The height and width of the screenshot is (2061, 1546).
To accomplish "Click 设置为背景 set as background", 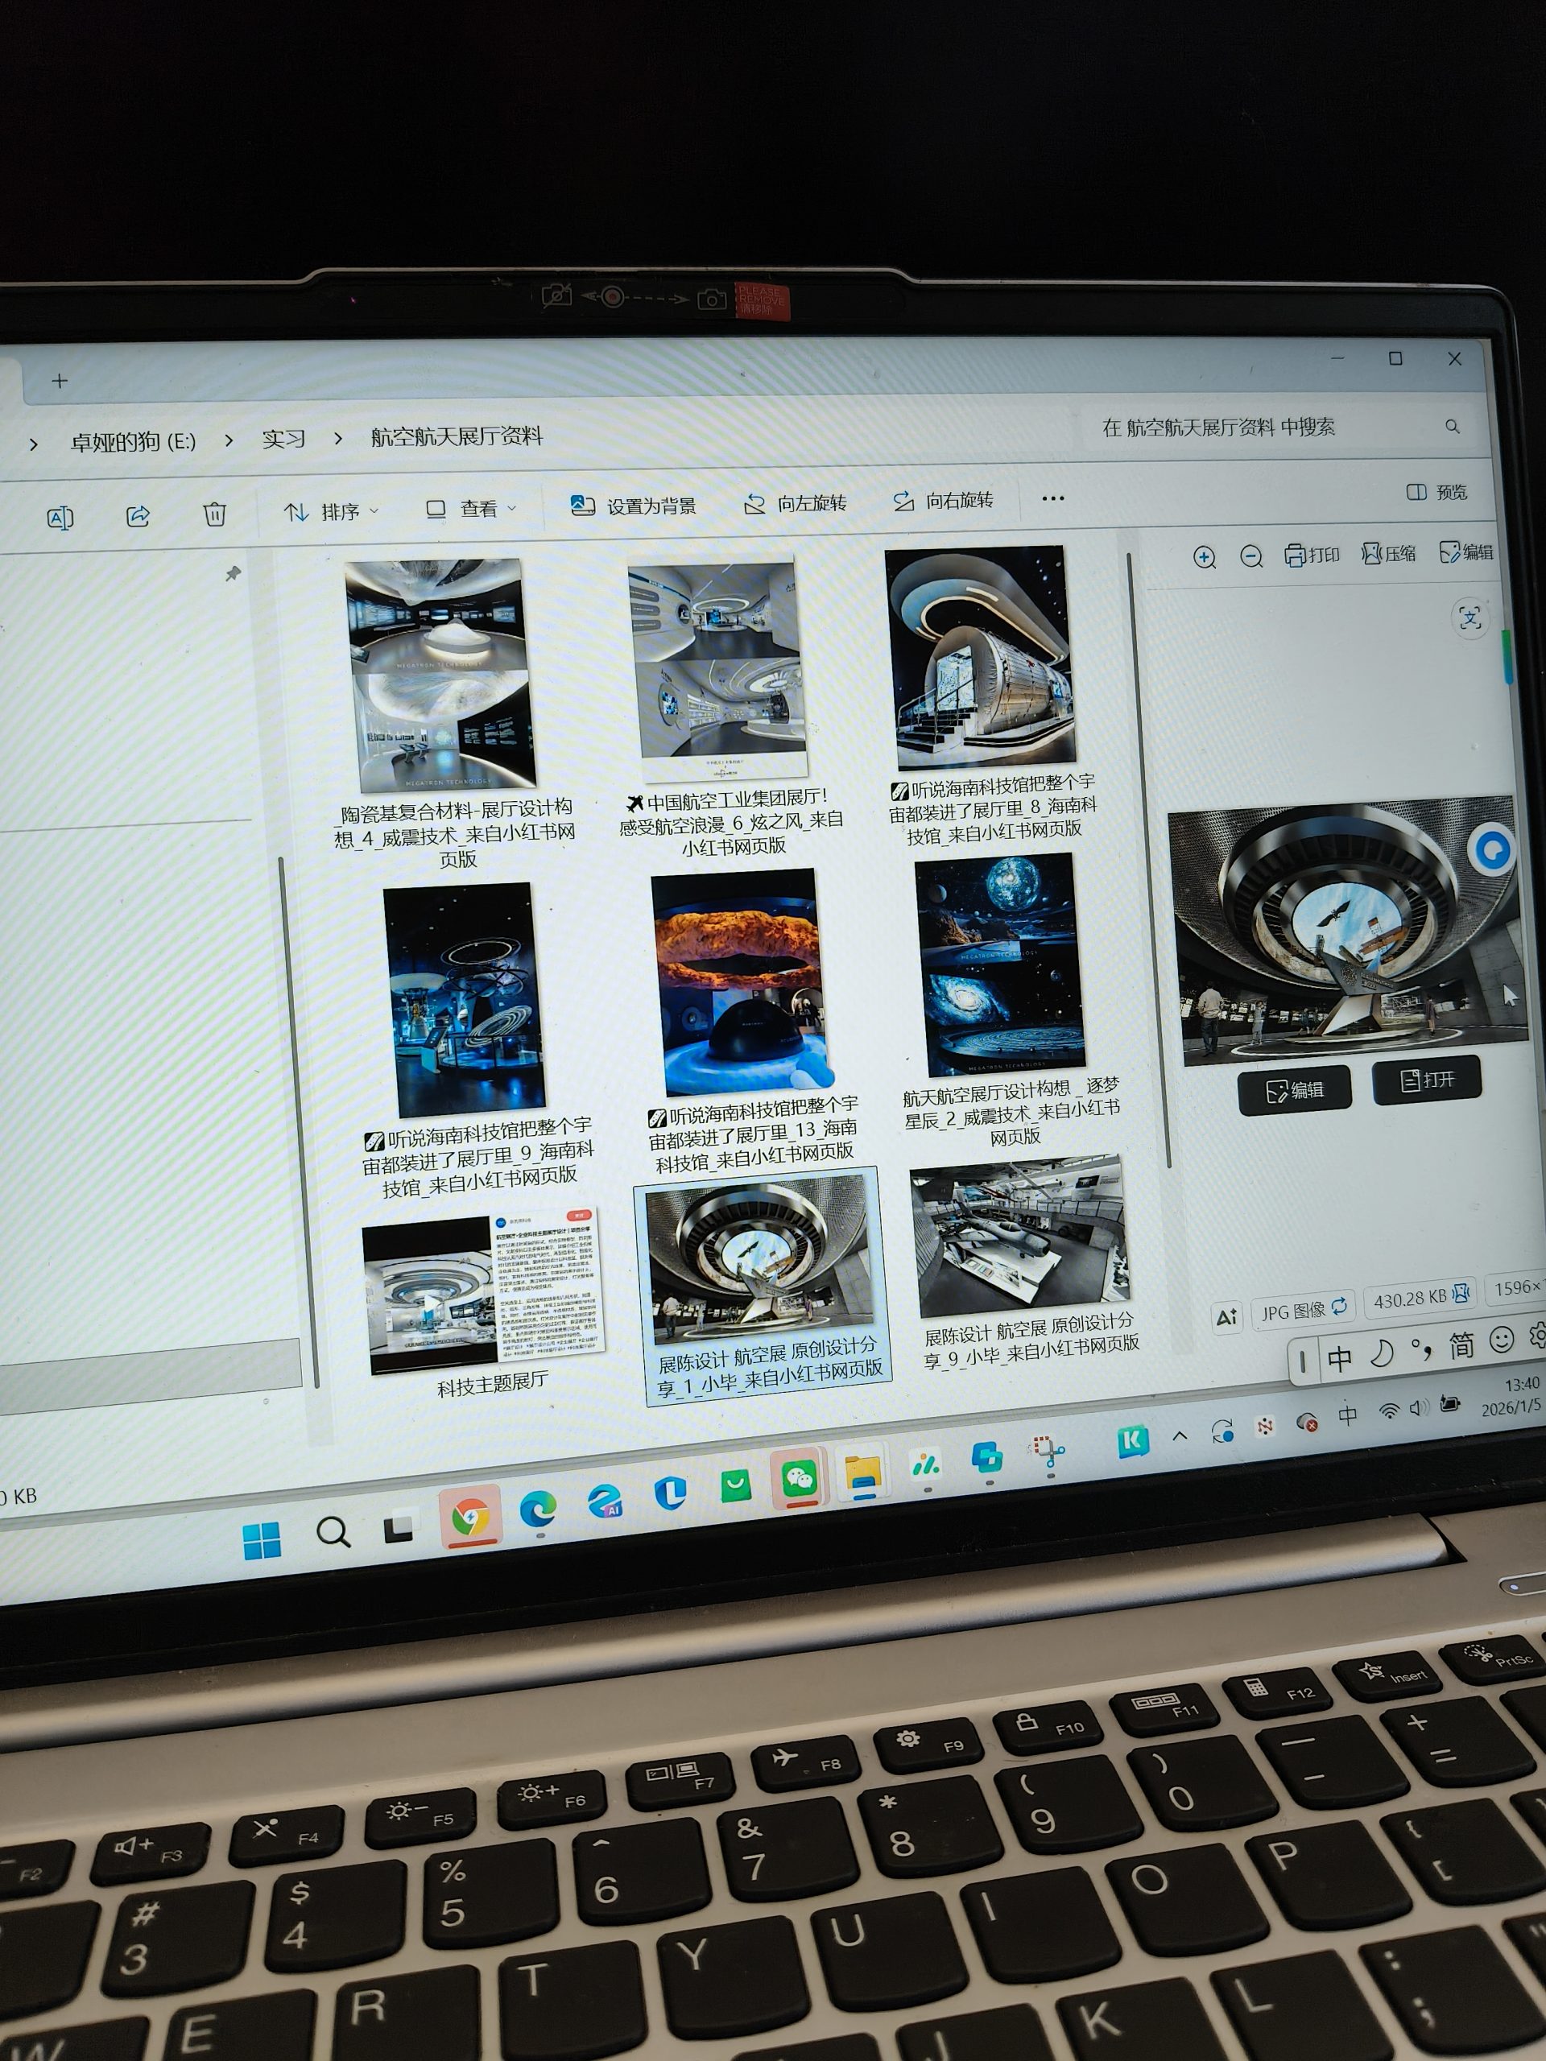I will click(x=633, y=506).
